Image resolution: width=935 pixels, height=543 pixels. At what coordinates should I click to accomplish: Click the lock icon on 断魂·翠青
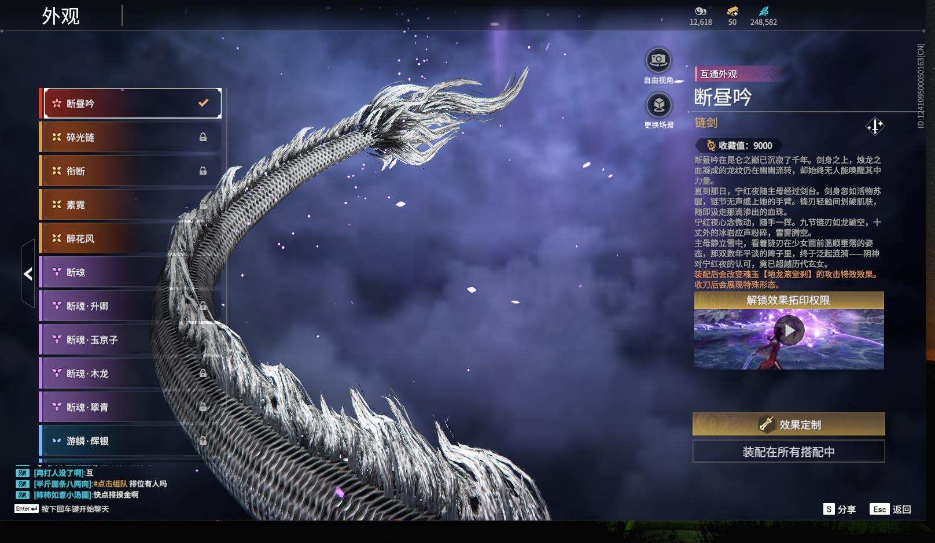pyautogui.click(x=203, y=407)
